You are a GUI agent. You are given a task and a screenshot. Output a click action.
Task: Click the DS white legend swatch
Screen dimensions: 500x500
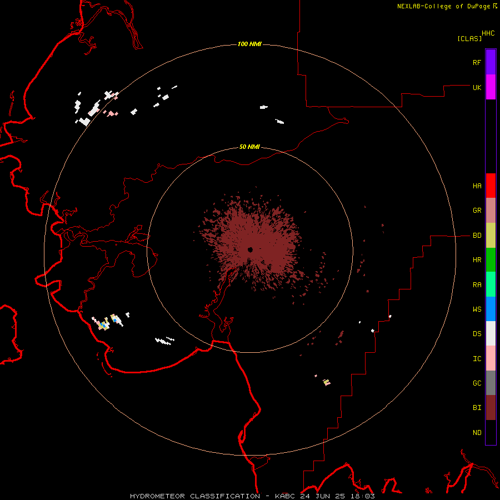[491, 333]
